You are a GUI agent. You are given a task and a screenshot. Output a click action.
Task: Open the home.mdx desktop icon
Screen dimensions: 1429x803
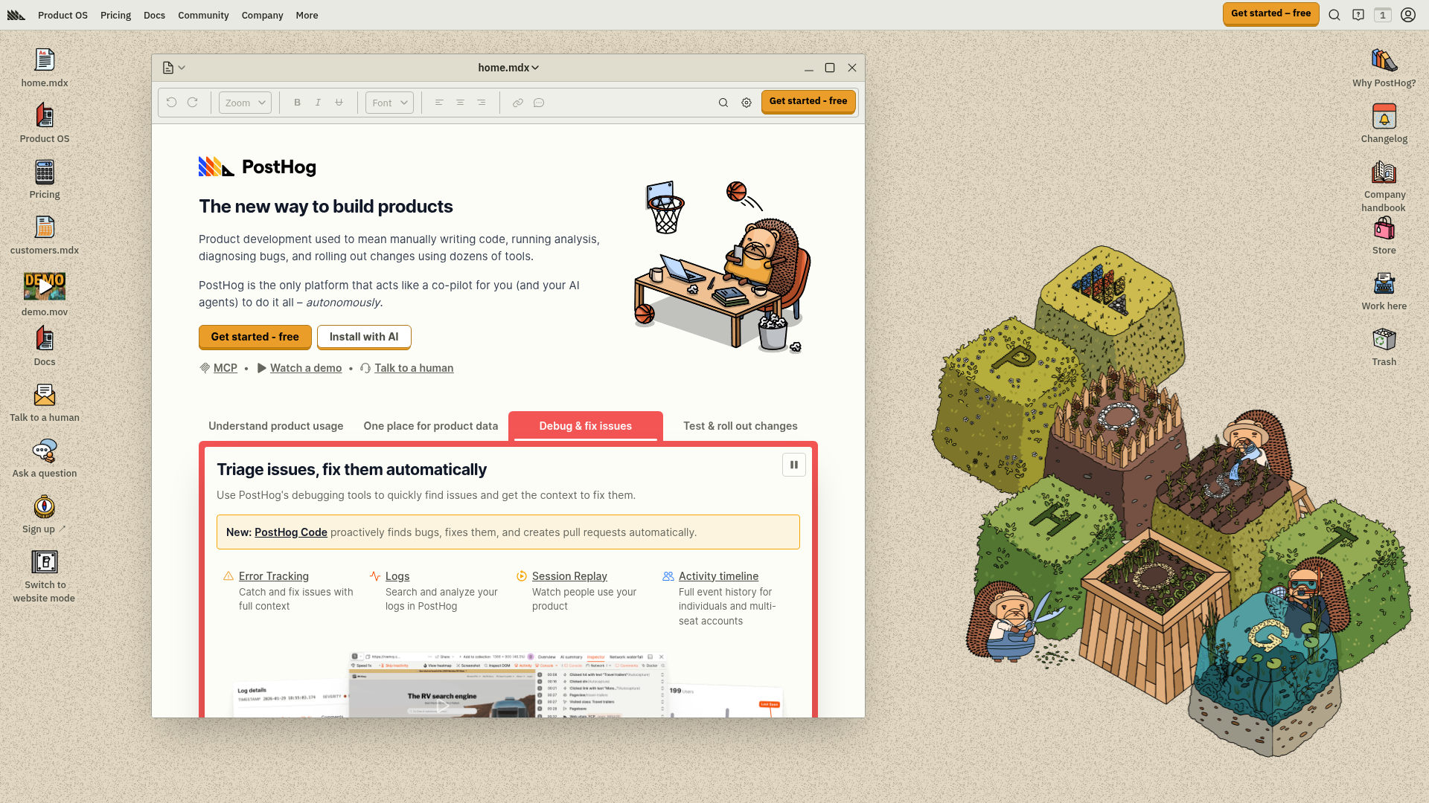pos(45,68)
